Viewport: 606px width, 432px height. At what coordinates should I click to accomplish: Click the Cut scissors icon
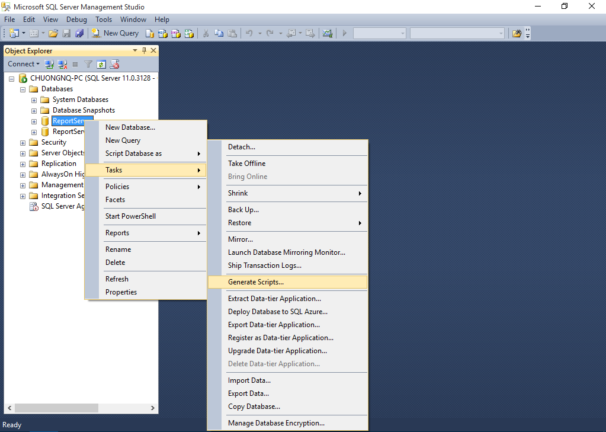point(206,33)
